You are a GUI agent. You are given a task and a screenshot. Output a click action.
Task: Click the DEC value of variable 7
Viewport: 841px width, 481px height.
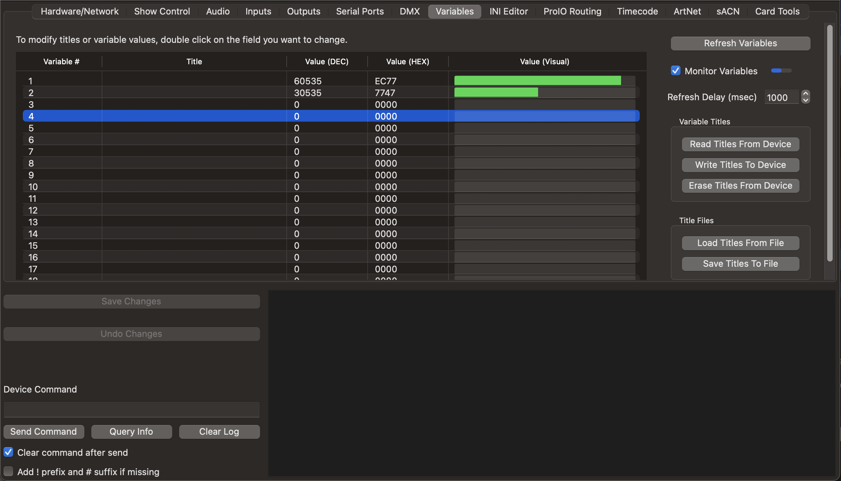297,151
